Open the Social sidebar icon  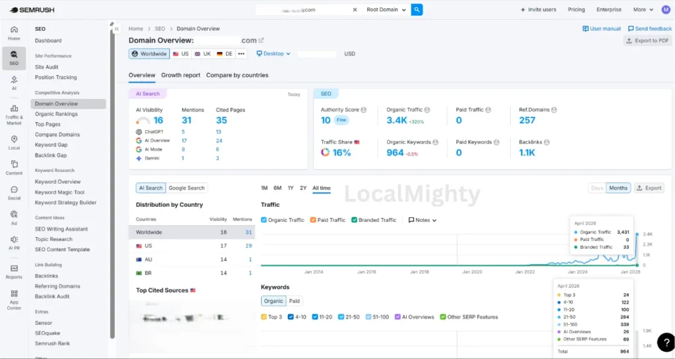click(x=14, y=193)
